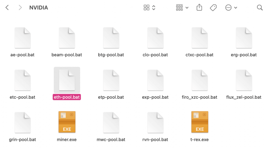Click the Back navigation arrow
This screenshot has width=266, height=148.
[x=7, y=8]
